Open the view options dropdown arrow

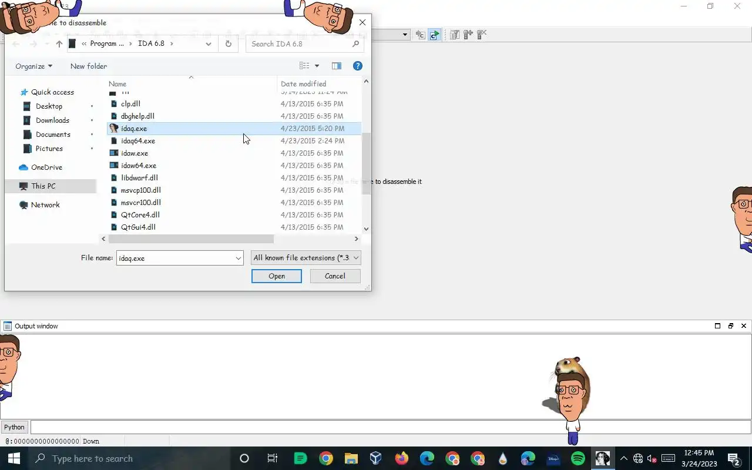(x=317, y=66)
